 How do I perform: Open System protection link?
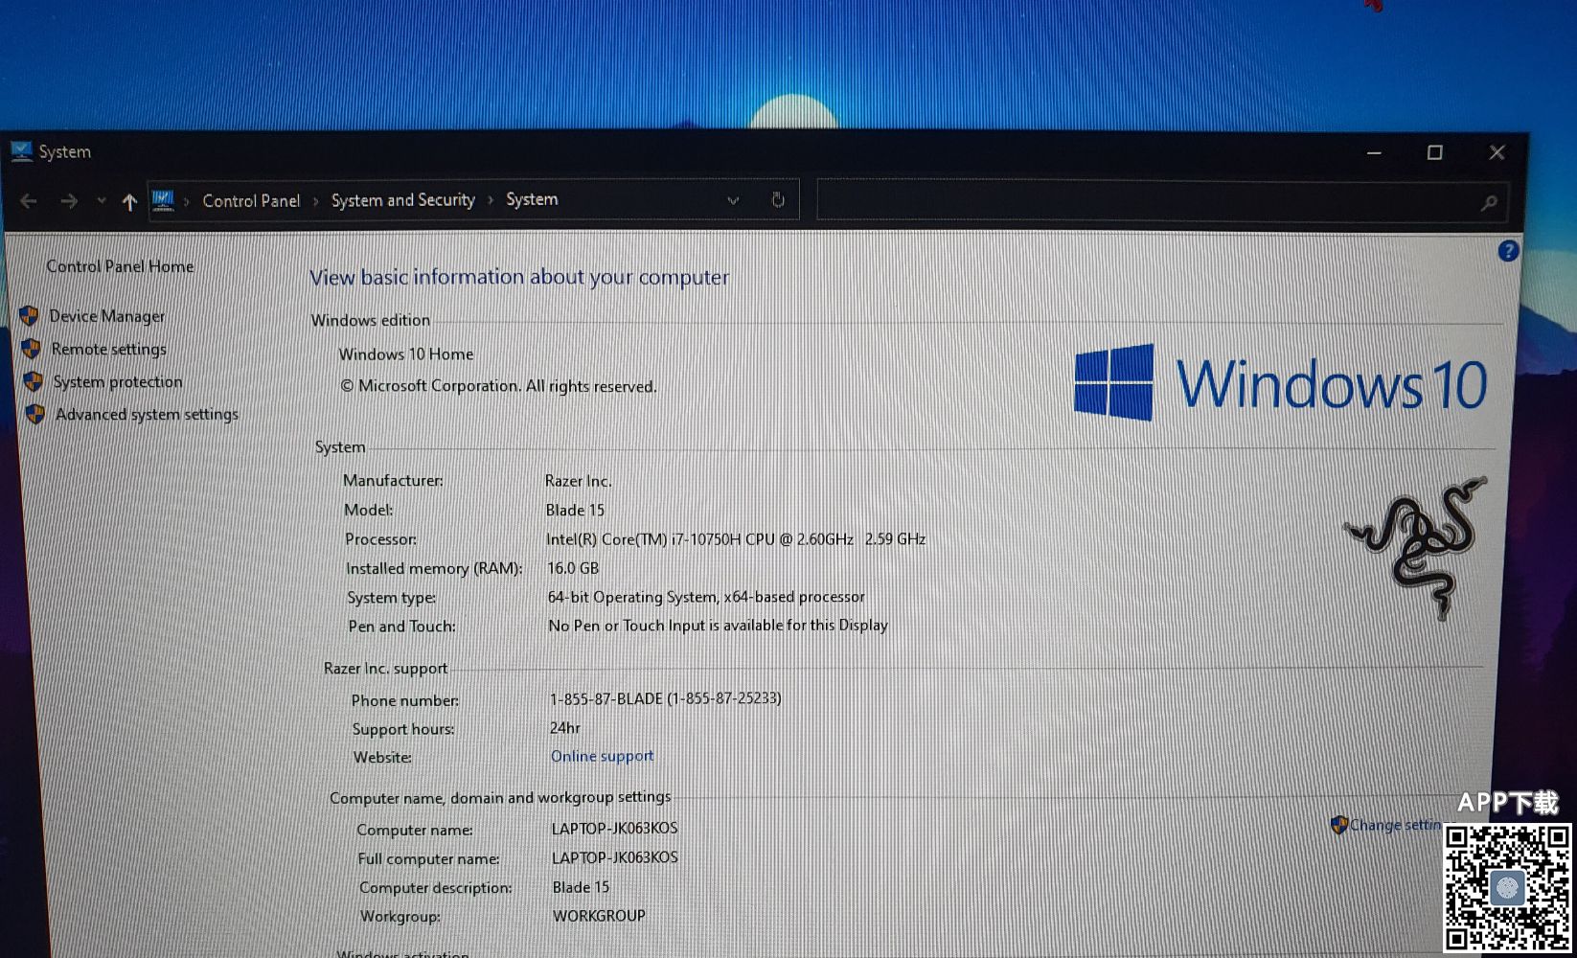coord(117,382)
